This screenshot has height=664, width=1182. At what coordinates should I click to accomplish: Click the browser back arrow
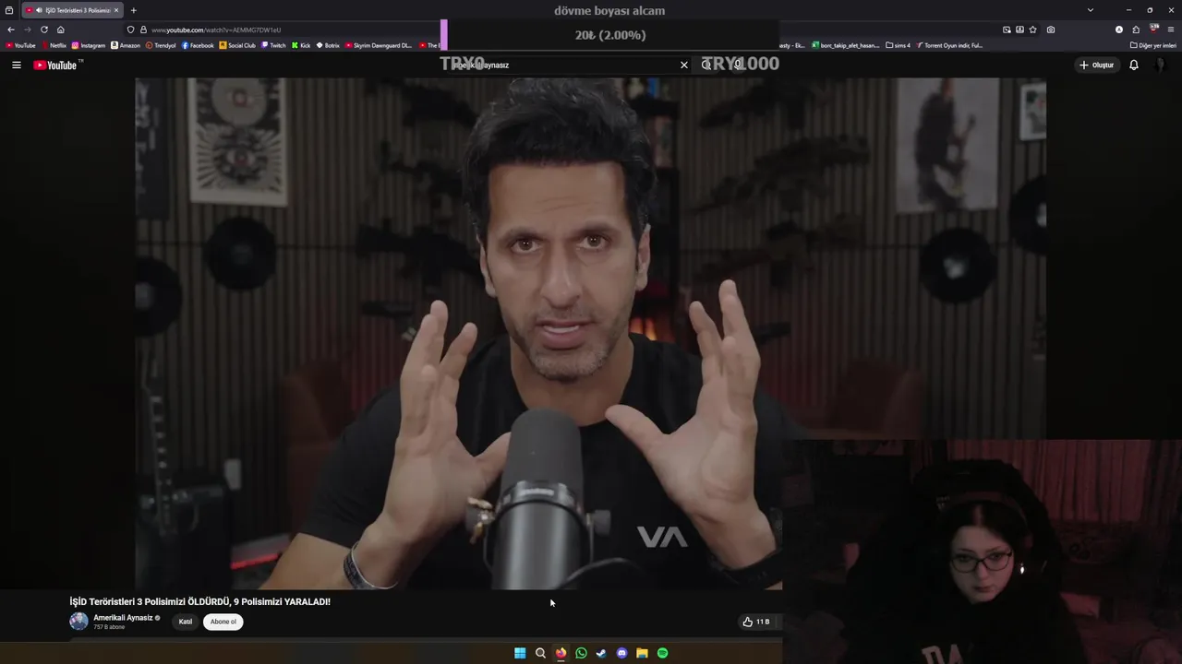click(x=11, y=30)
